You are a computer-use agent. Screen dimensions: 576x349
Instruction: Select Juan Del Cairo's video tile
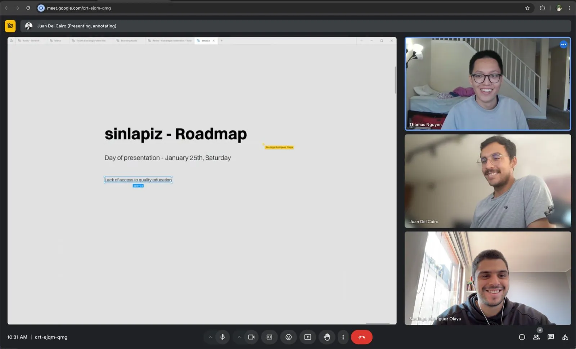tap(487, 181)
